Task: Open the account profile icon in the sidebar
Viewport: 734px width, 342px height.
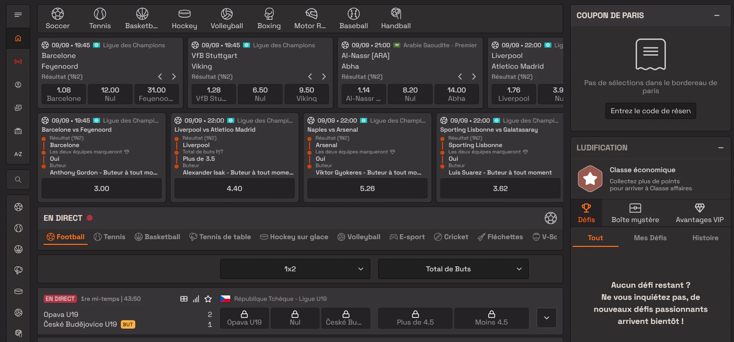Action: tap(18, 85)
